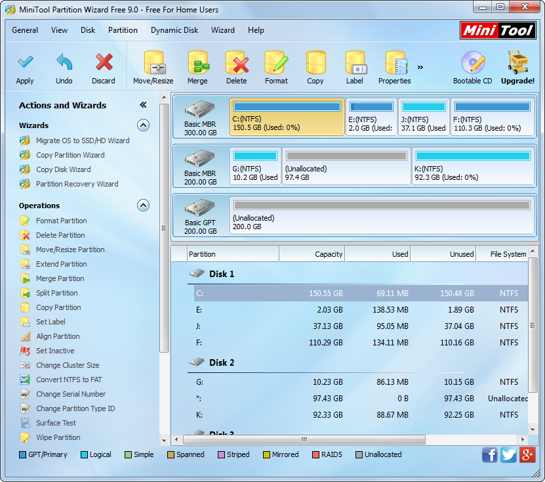Click the Merge partition toolbar icon
Image resolution: width=545 pixels, height=482 pixels.
198,63
